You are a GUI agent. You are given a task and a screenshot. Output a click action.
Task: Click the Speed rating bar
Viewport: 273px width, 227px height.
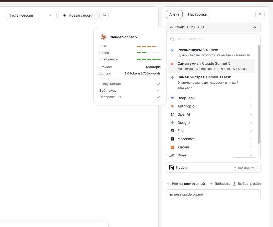coord(149,53)
